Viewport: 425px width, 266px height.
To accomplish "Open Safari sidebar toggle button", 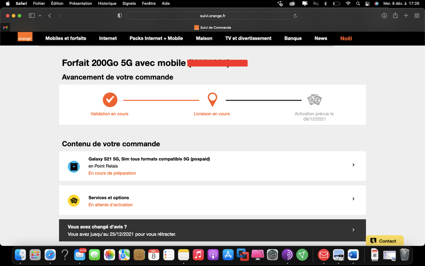I will (32, 16).
